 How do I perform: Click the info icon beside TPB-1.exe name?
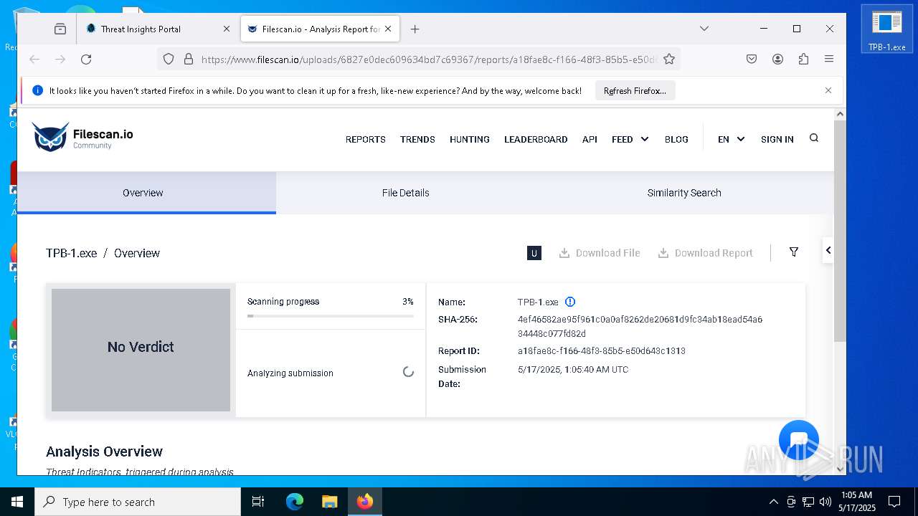(570, 302)
